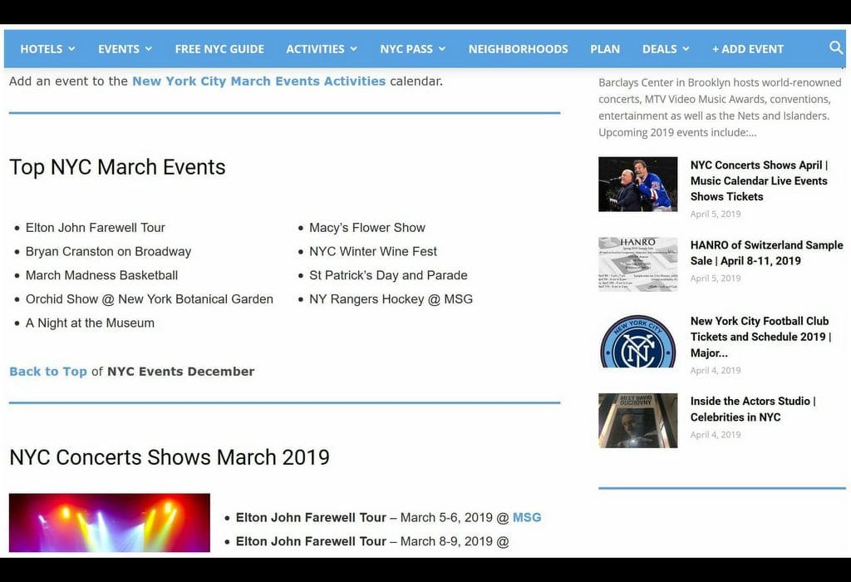Expand the Events menu chevron
This screenshot has height=582, width=851.
tap(149, 49)
